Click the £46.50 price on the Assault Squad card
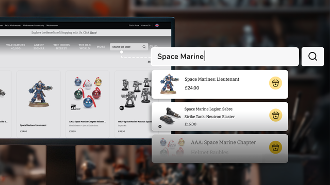This screenshot has width=330, height=185. 122,132
